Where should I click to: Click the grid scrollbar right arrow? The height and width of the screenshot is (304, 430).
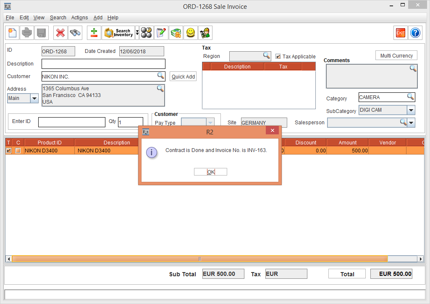pos(421,259)
